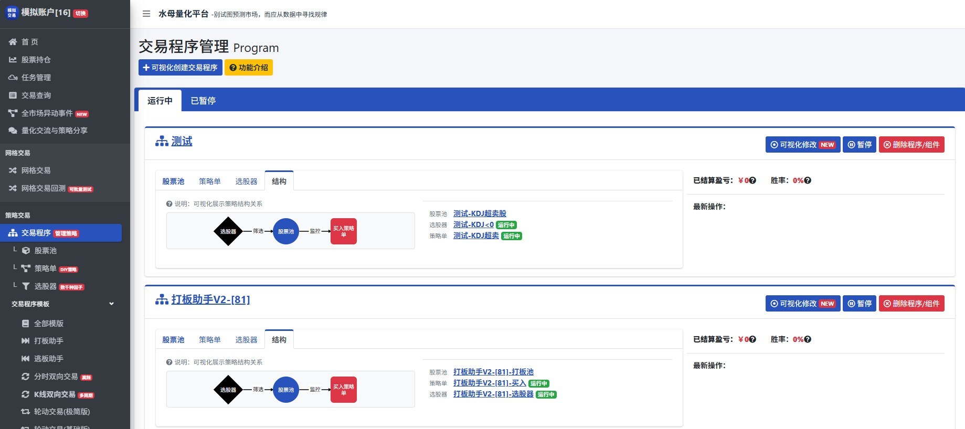This screenshot has height=429, width=965.
Task: Click the hamburger menu icon in header
Action: [146, 14]
